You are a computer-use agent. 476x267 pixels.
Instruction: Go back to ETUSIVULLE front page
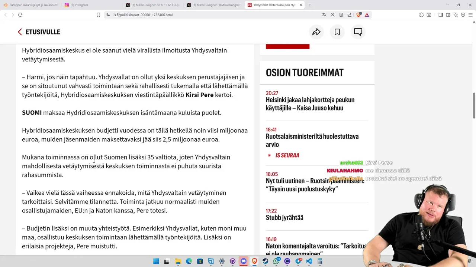coord(43,32)
